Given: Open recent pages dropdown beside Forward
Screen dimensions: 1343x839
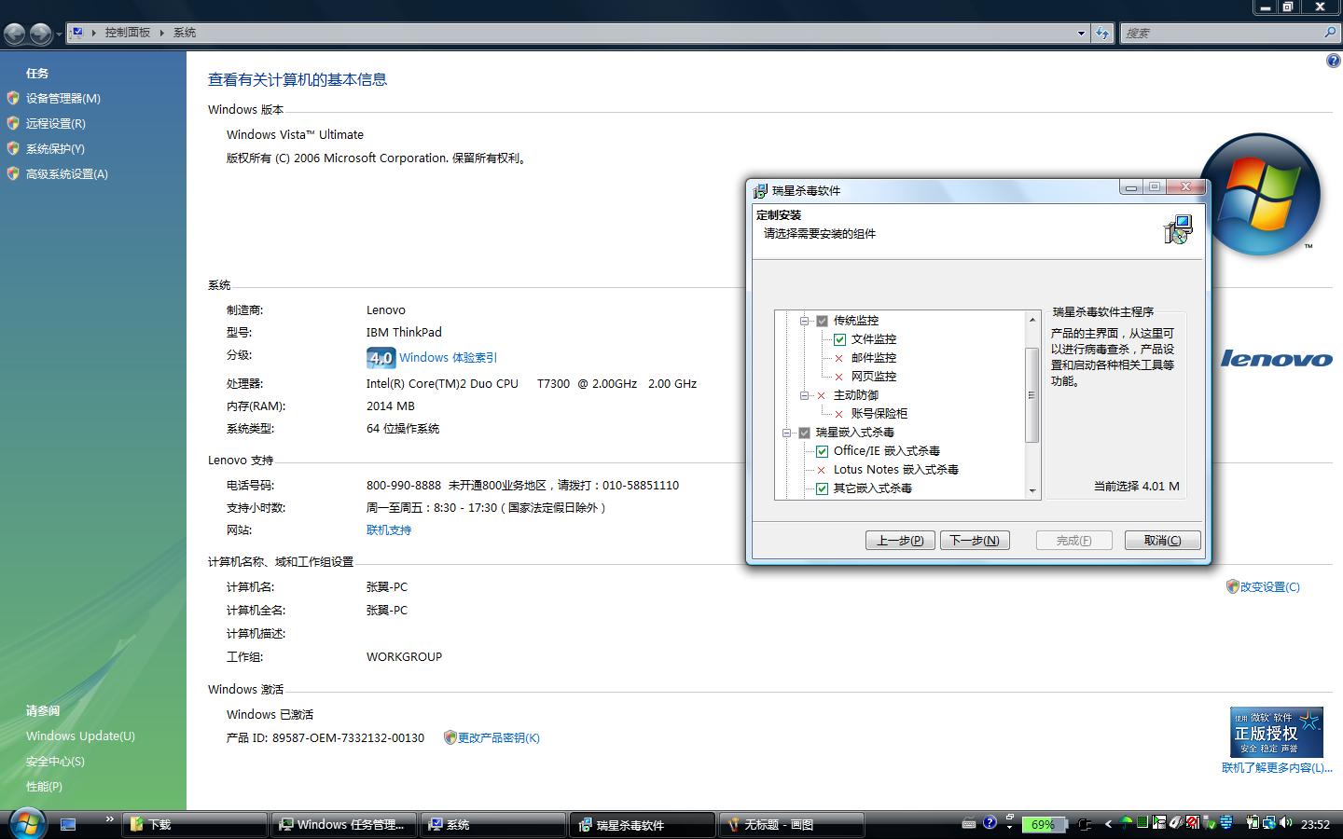Looking at the screenshot, I should pyautogui.click(x=59, y=34).
